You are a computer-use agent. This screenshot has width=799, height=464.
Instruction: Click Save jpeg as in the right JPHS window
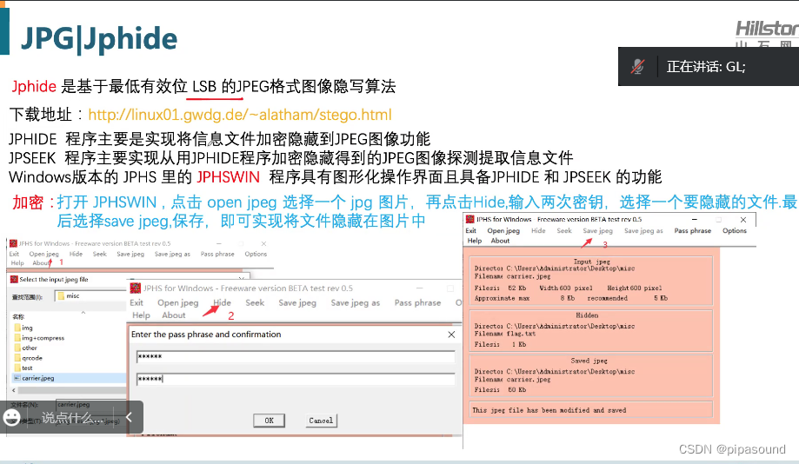point(643,231)
